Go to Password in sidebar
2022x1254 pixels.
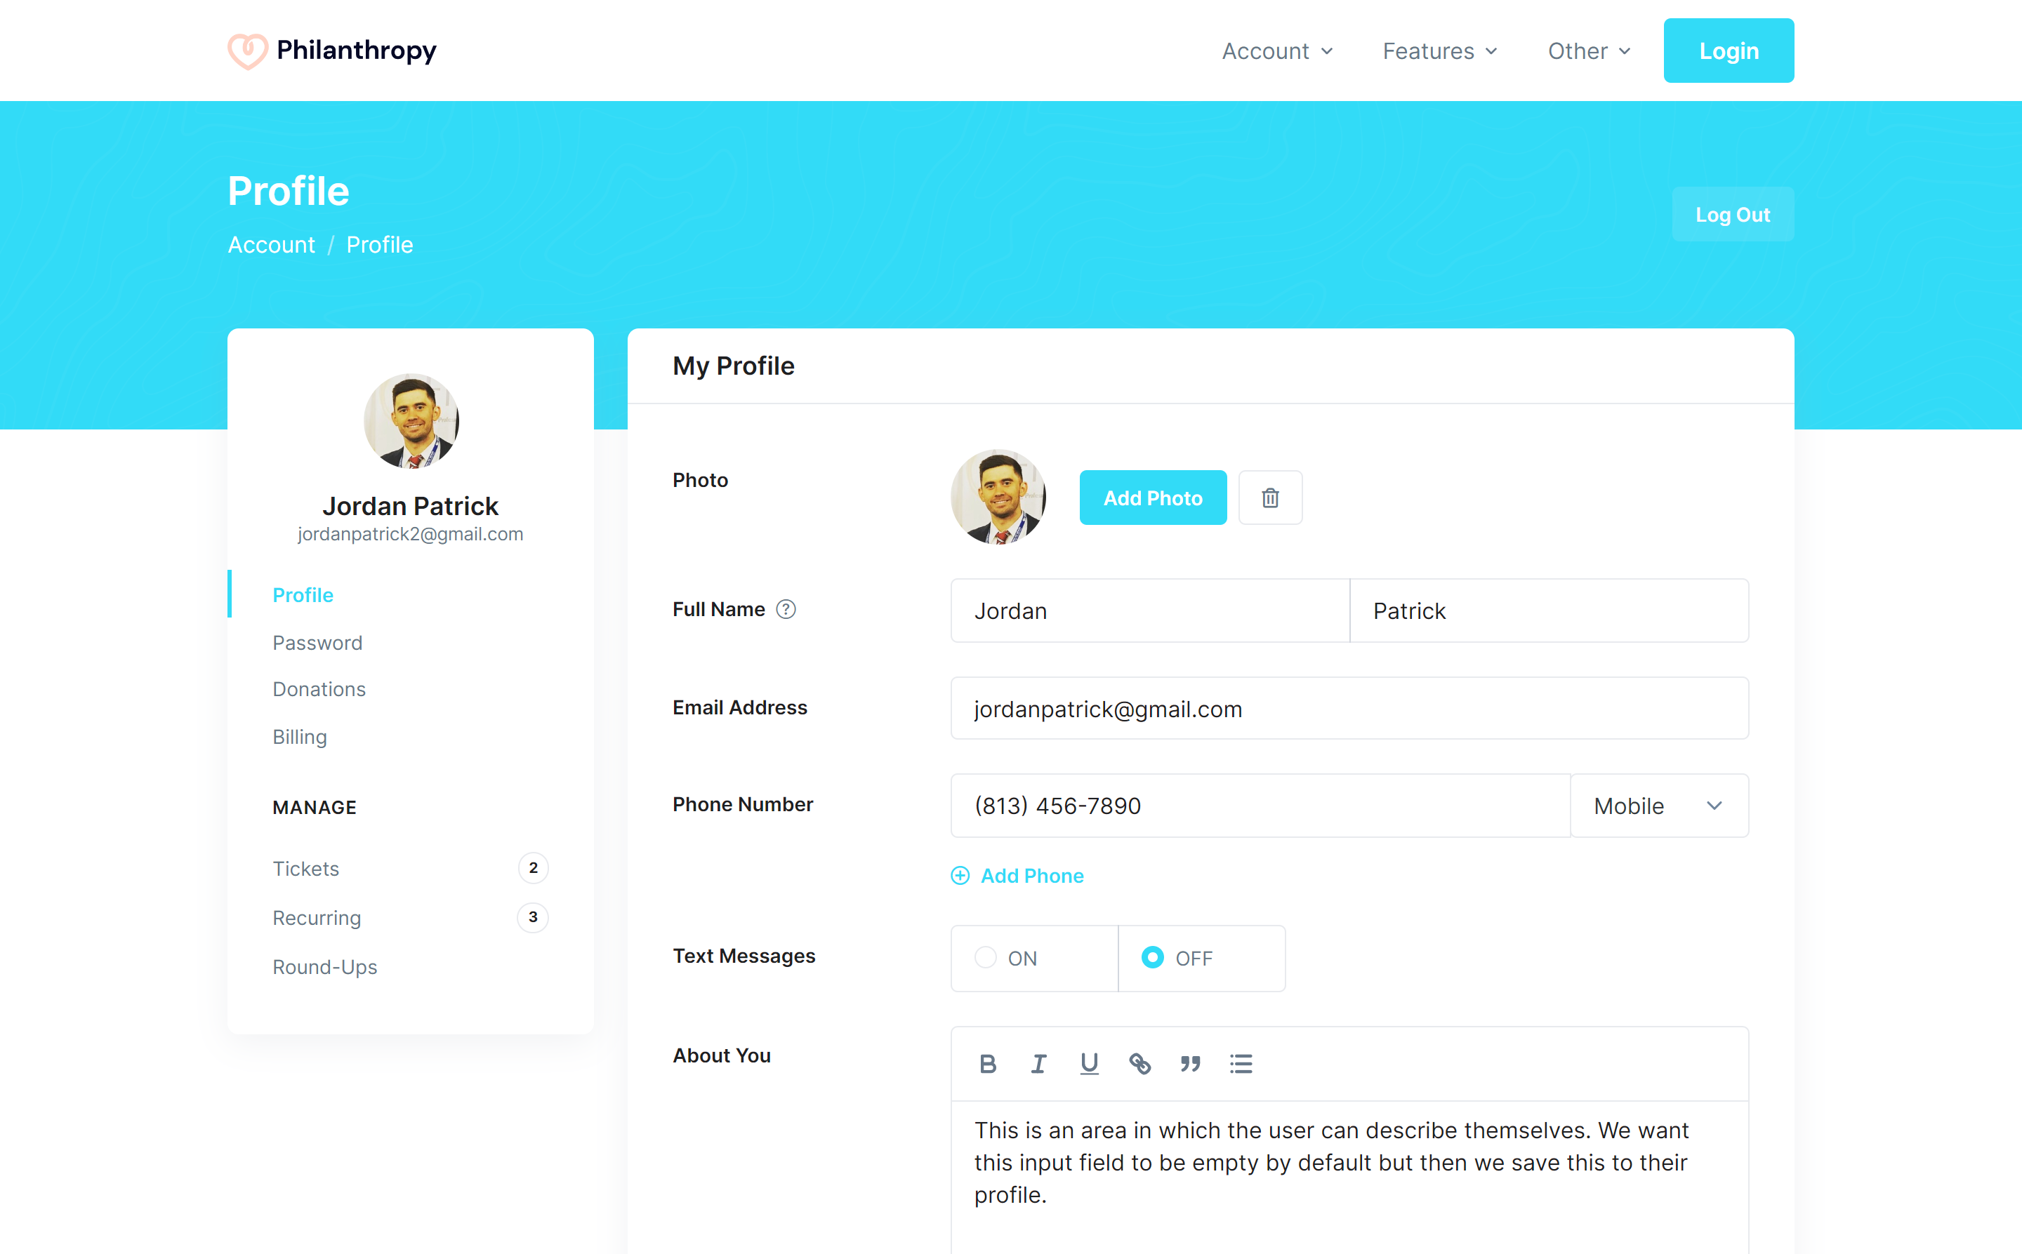pyautogui.click(x=317, y=643)
